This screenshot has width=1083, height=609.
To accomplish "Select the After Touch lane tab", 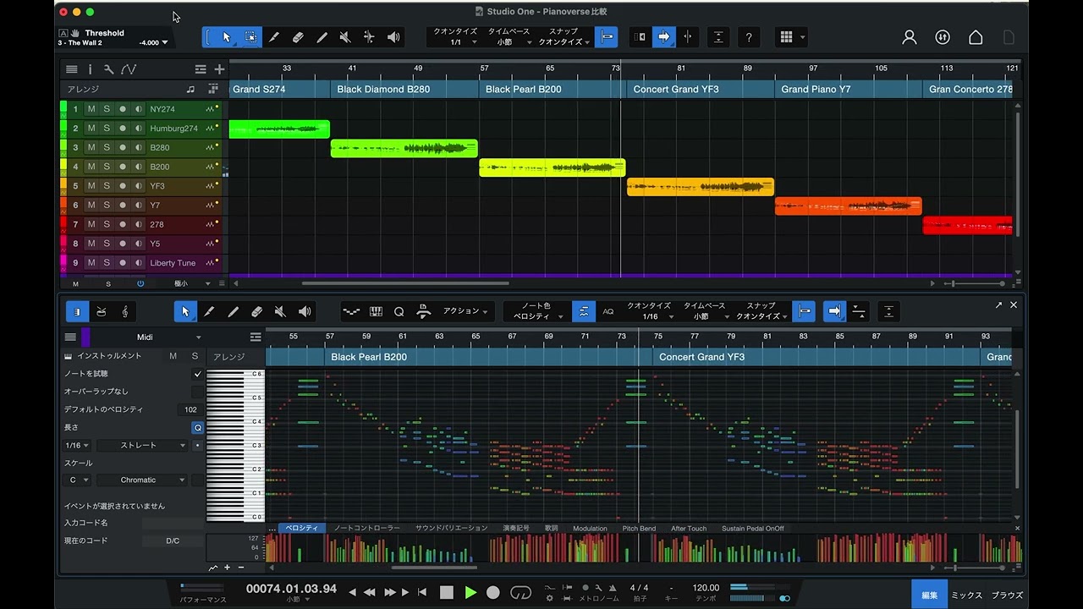I will (689, 529).
